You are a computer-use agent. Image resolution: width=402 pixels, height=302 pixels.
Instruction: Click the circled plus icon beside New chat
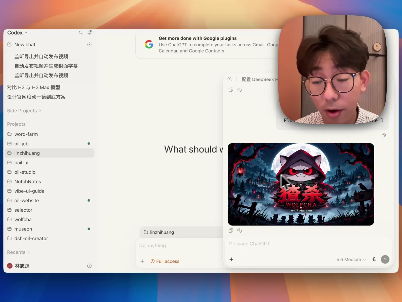(89, 45)
